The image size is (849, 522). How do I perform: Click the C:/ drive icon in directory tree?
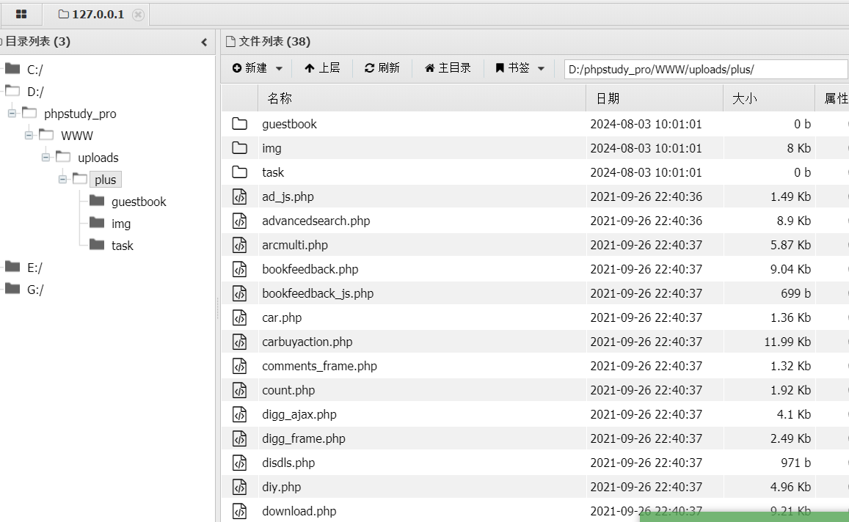12,69
